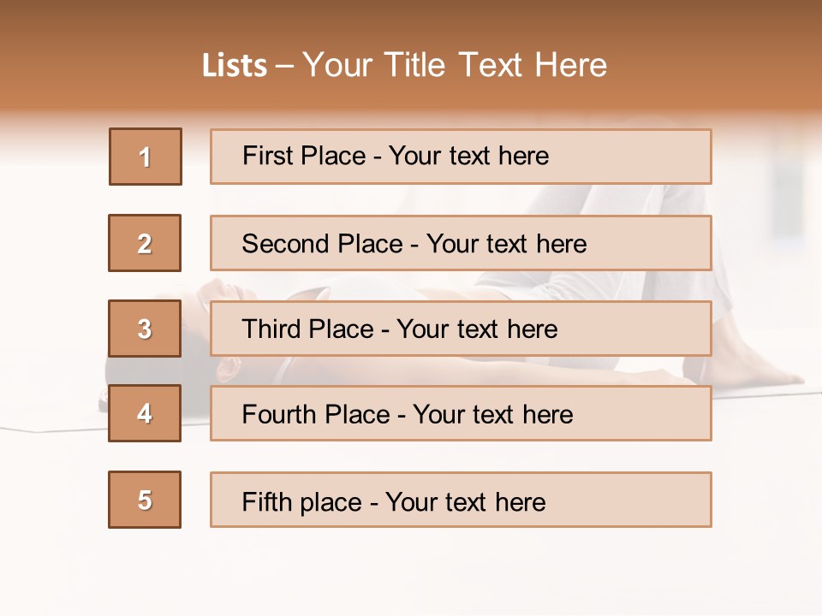Click the bold word Lists in title

pos(235,66)
